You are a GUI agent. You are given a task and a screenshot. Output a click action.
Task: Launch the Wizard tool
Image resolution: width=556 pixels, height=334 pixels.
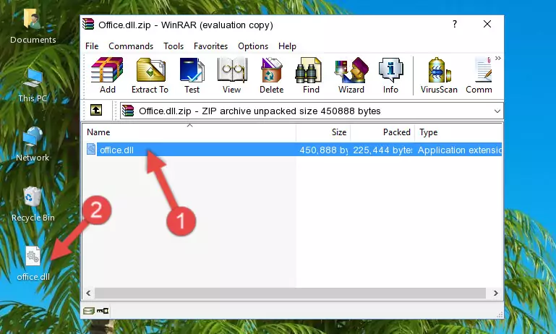[351, 75]
